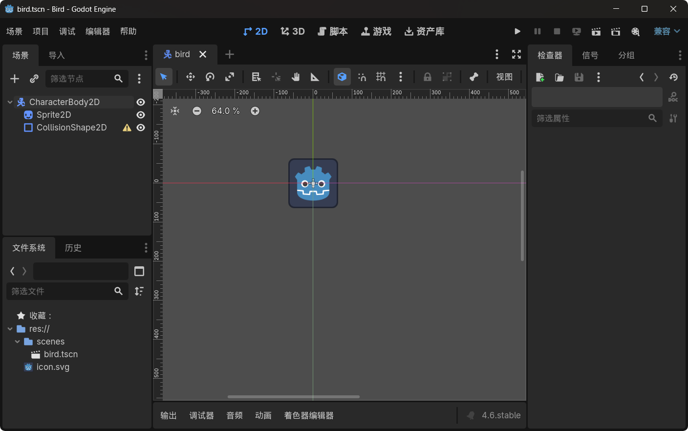Screen dimensions: 688x431
Task: Open the 视图 view menu
Action: click(505, 77)
